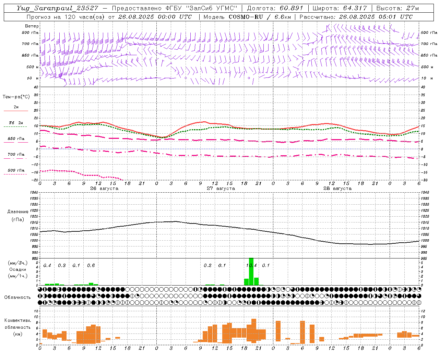Click the Ветер panel label

click(x=32, y=26)
